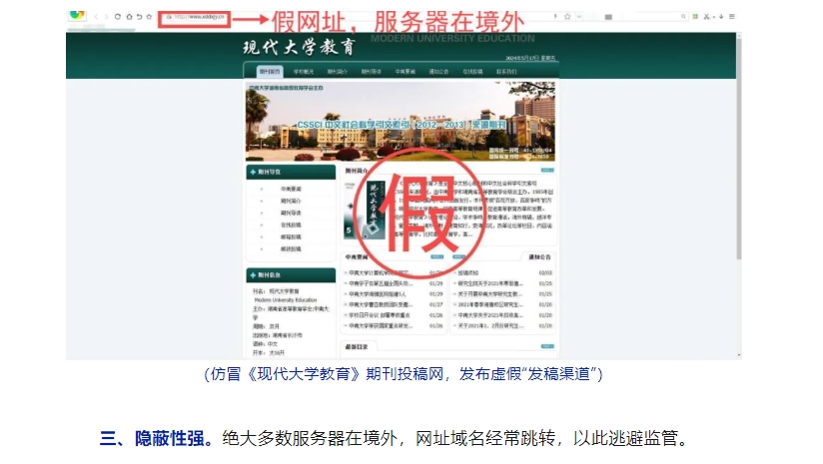Click the browser back arrow

[96, 17]
